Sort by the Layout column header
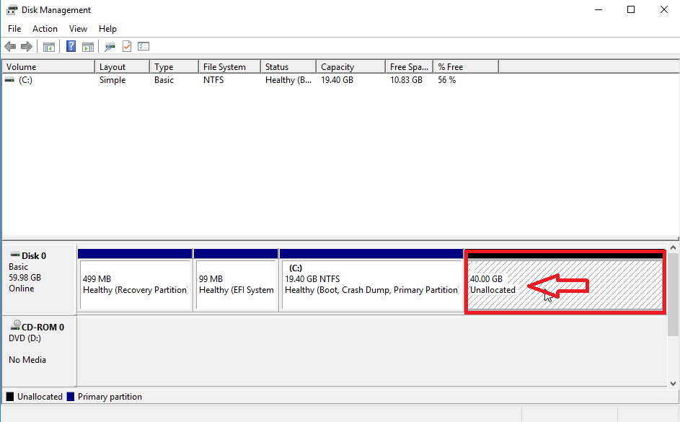The width and height of the screenshot is (680, 422). click(x=122, y=67)
